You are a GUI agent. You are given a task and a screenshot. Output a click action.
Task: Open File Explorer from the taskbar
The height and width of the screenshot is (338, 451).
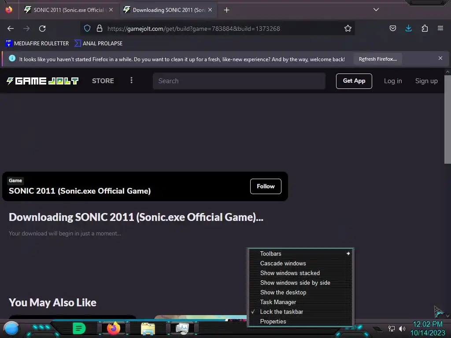point(148,328)
